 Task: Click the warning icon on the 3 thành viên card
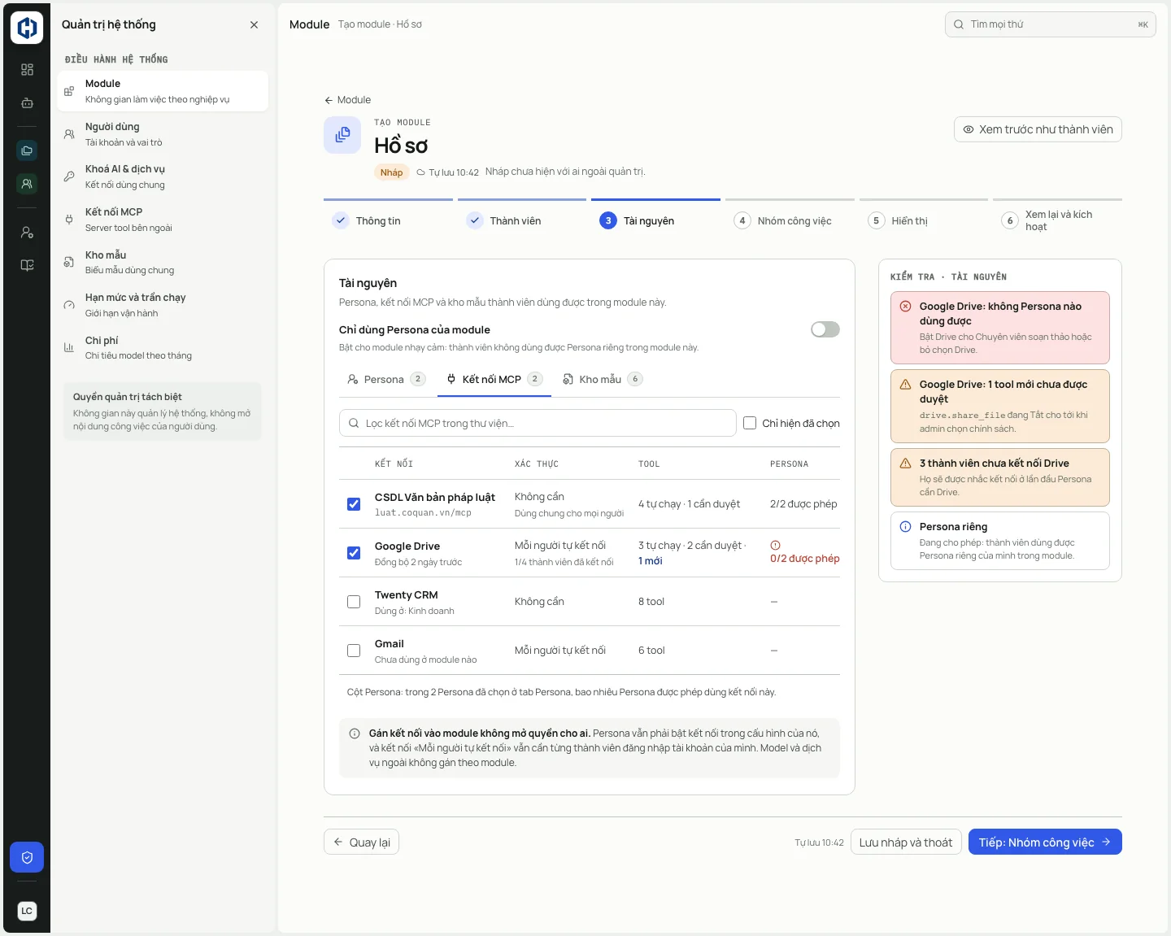pos(905,464)
